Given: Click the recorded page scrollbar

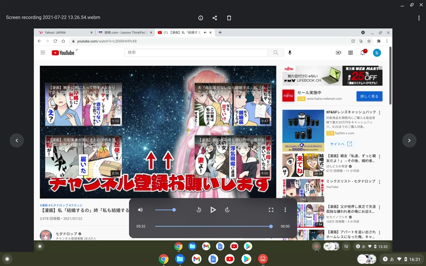Looking at the screenshot, I should click(390, 76).
